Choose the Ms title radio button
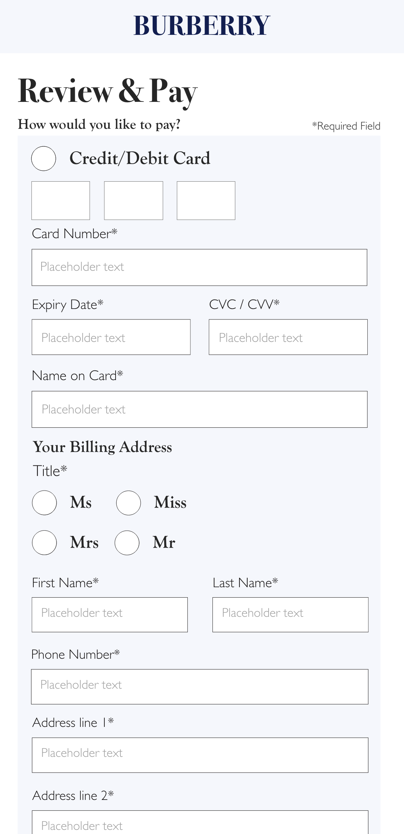The image size is (404, 834). click(x=45, y=503)
